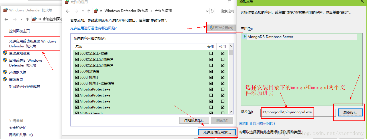This screenshot has width=367, height=139.
Task: Toggle 专用 checkbox for 360视频快看
Action: point(211,71)
